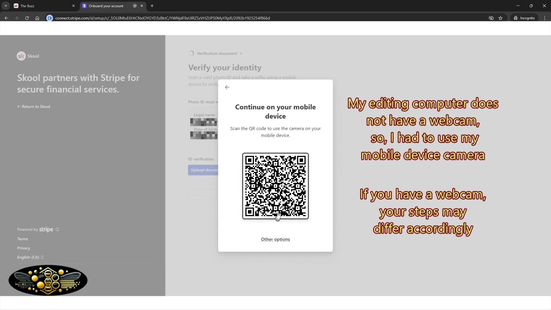The image size is (551, 310).
Task: Click the tracking protection eye icon
Action: (491, 18)
